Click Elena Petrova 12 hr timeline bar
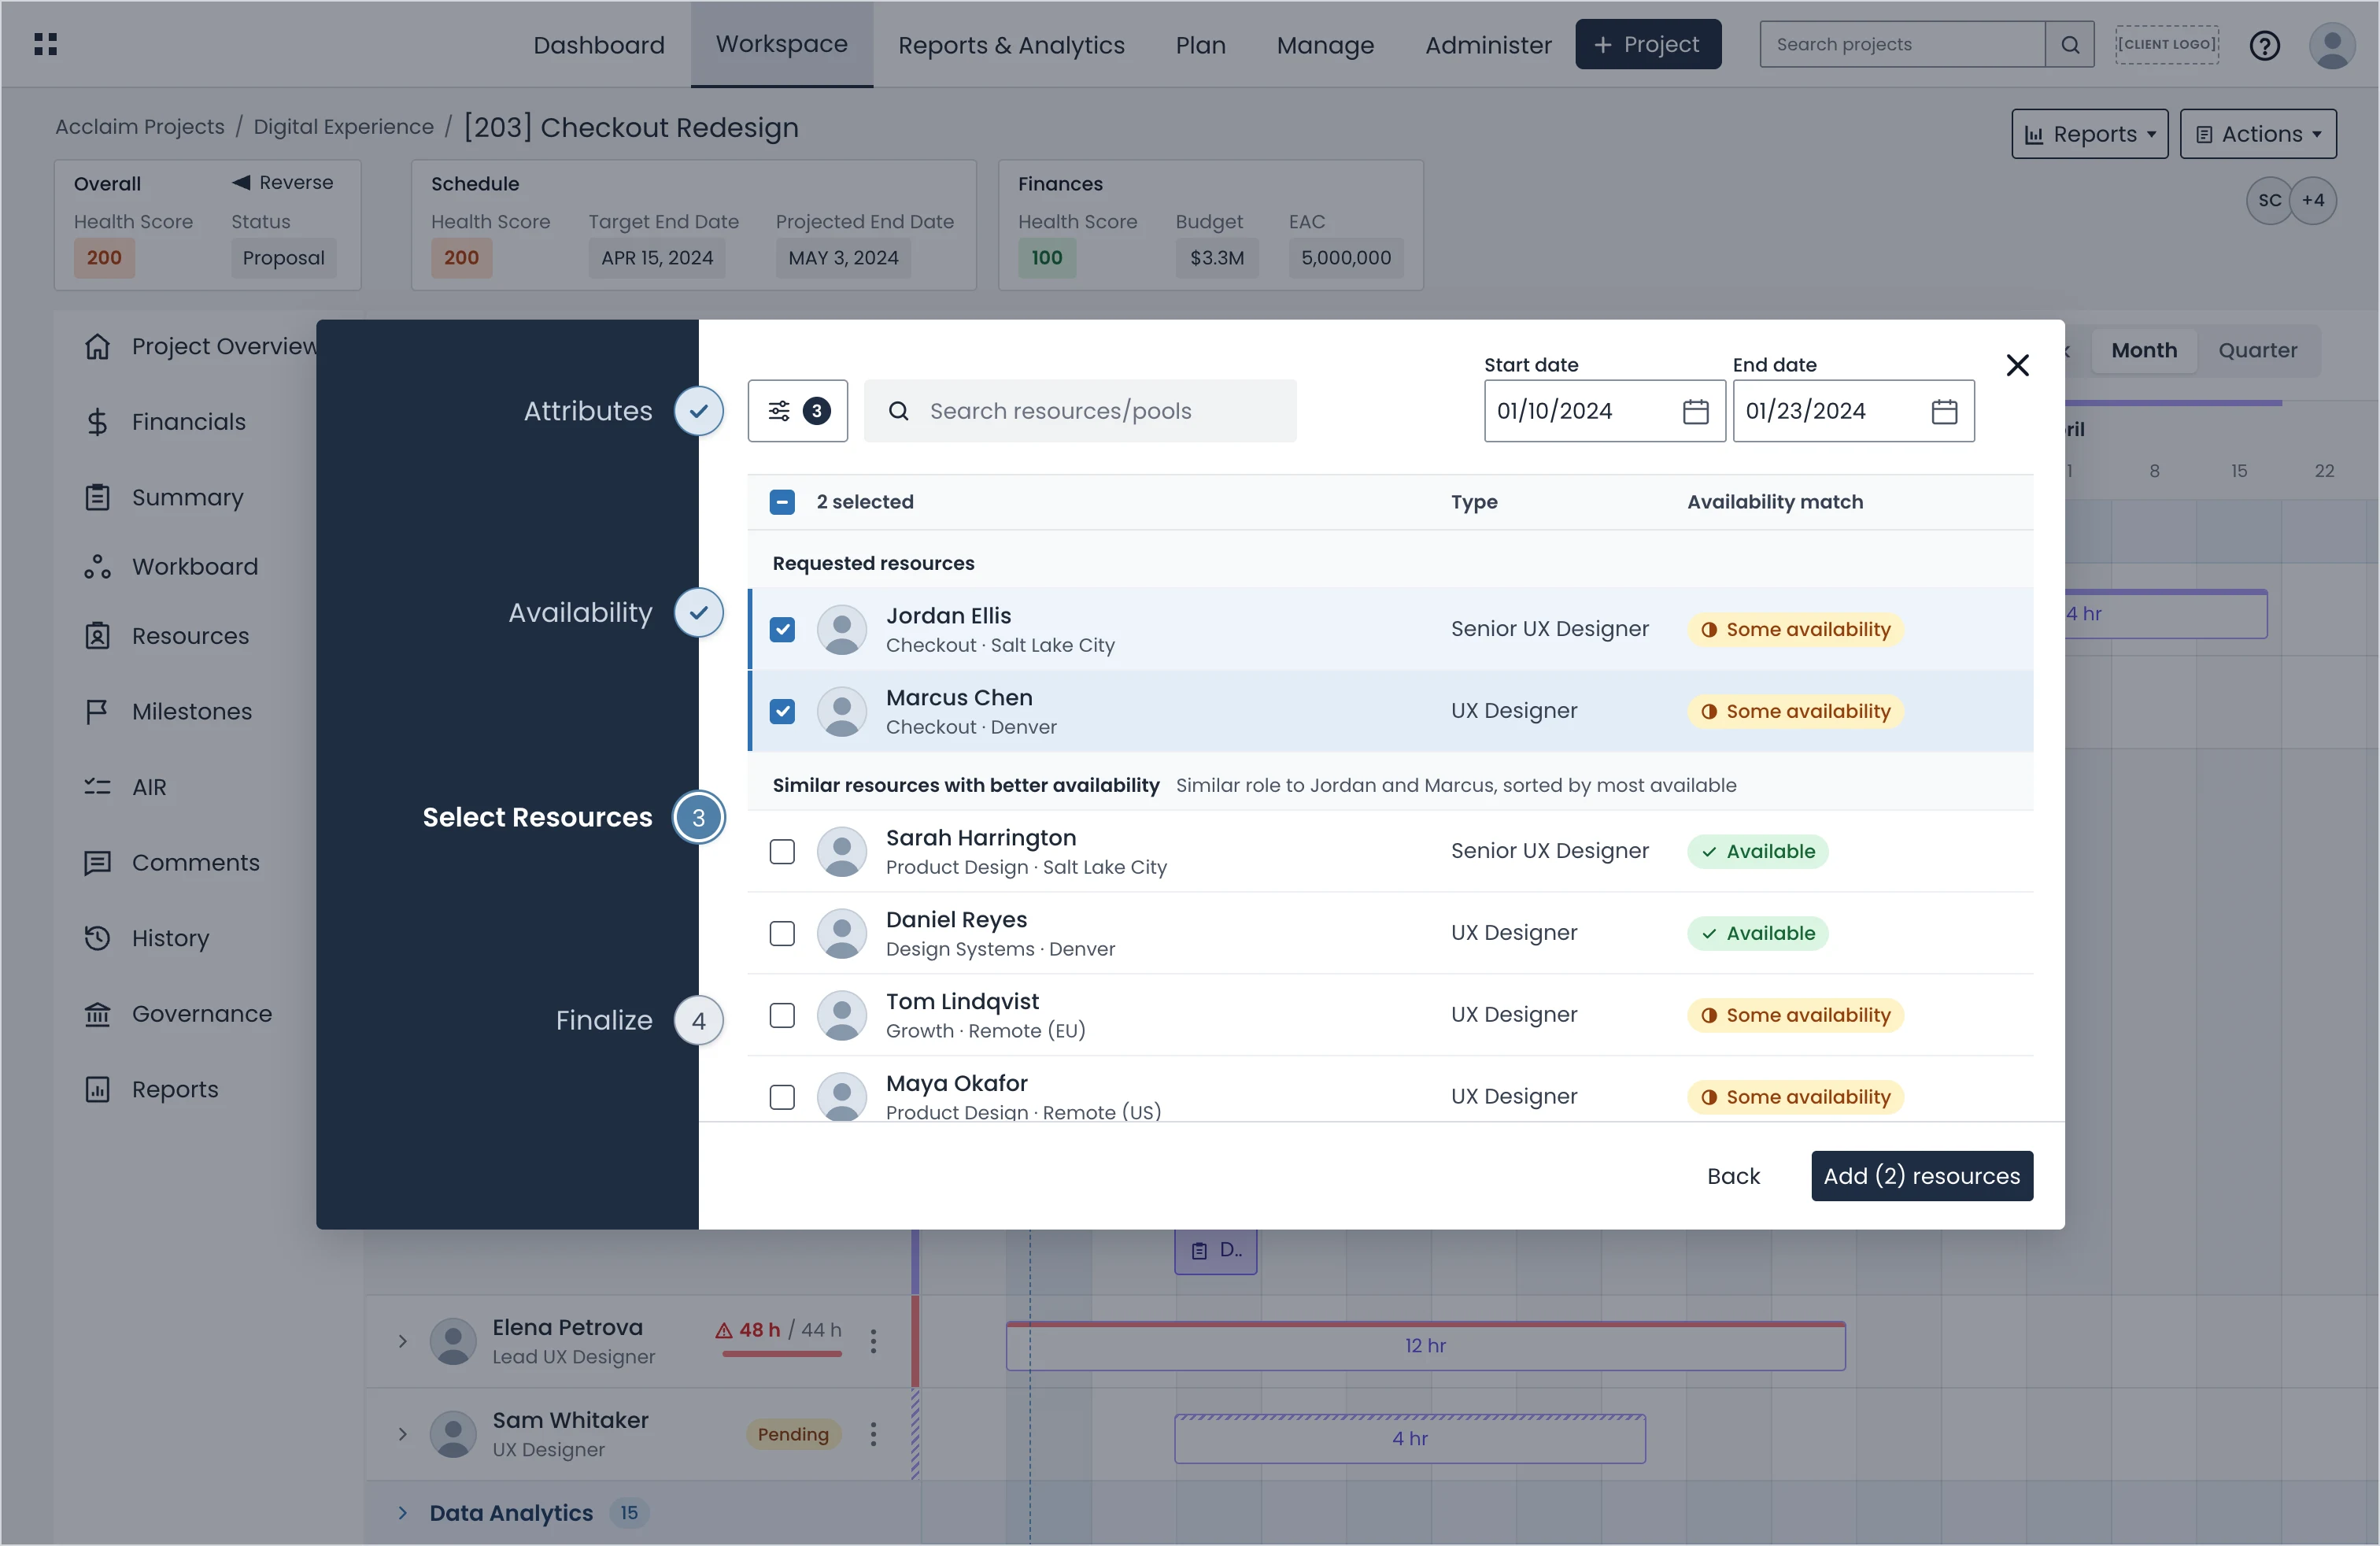 coord(1425,1346)
